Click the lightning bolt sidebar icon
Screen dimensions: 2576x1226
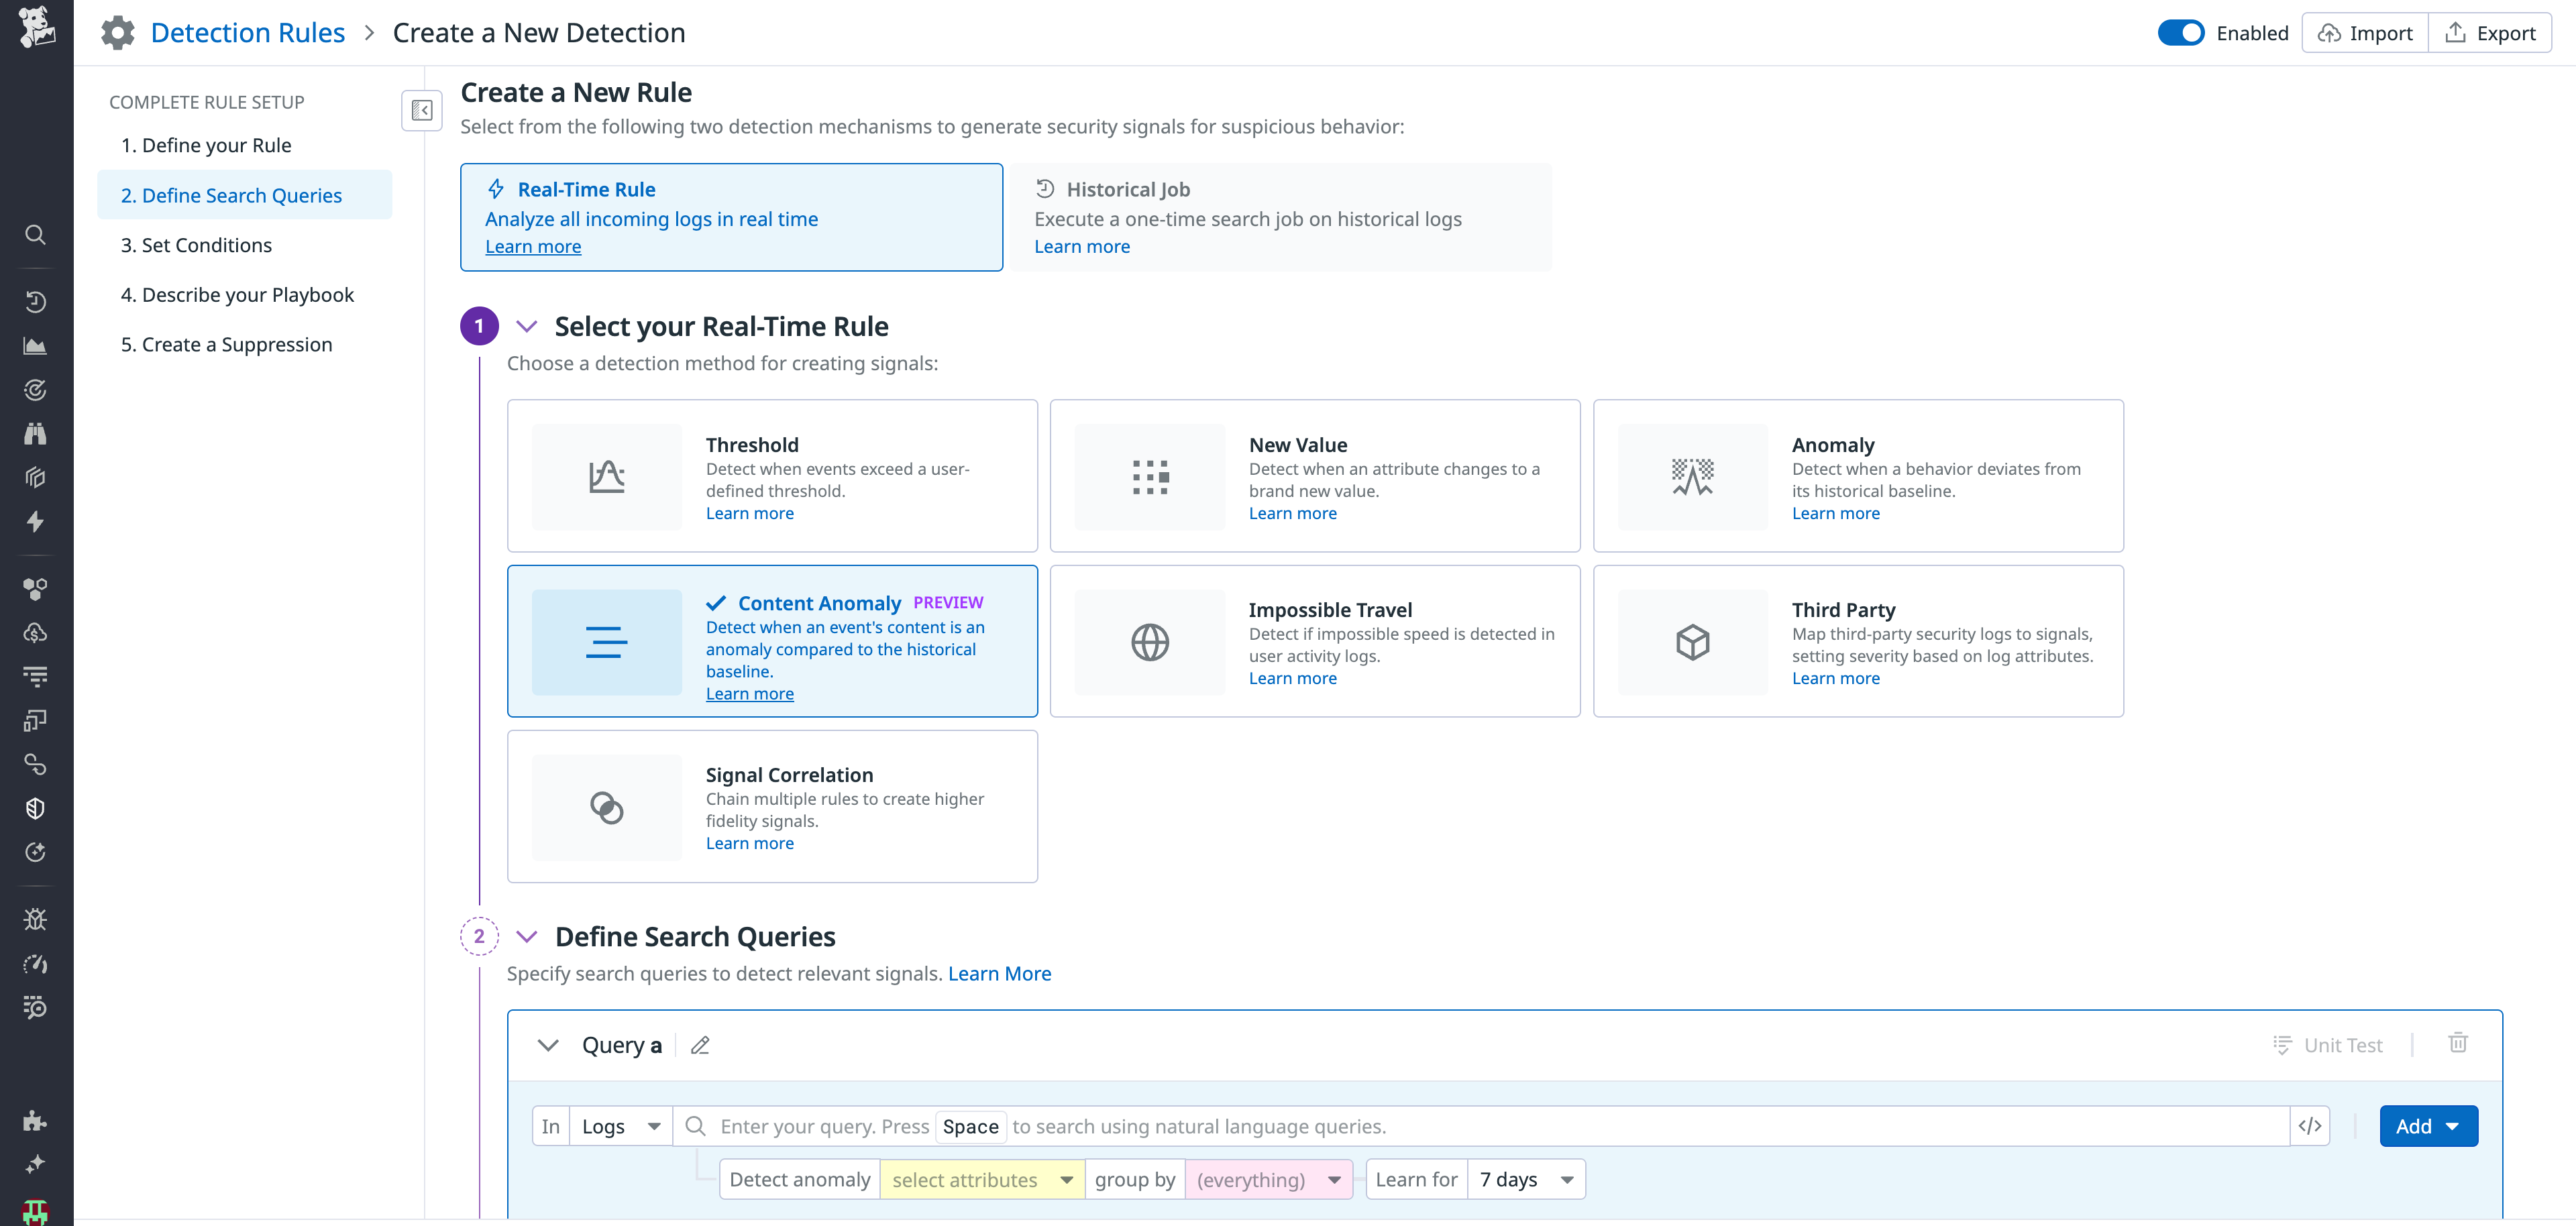[x=35, y=521]
